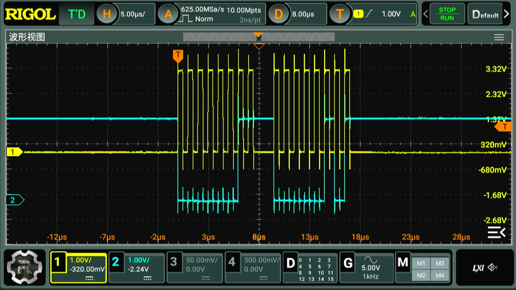
Task: Click the Rigol gear function menu icon
Action: pyautogui.click(x=25, y=267)
